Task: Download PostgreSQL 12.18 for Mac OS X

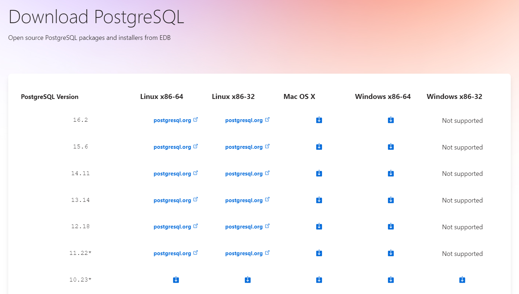Action: 319,226
